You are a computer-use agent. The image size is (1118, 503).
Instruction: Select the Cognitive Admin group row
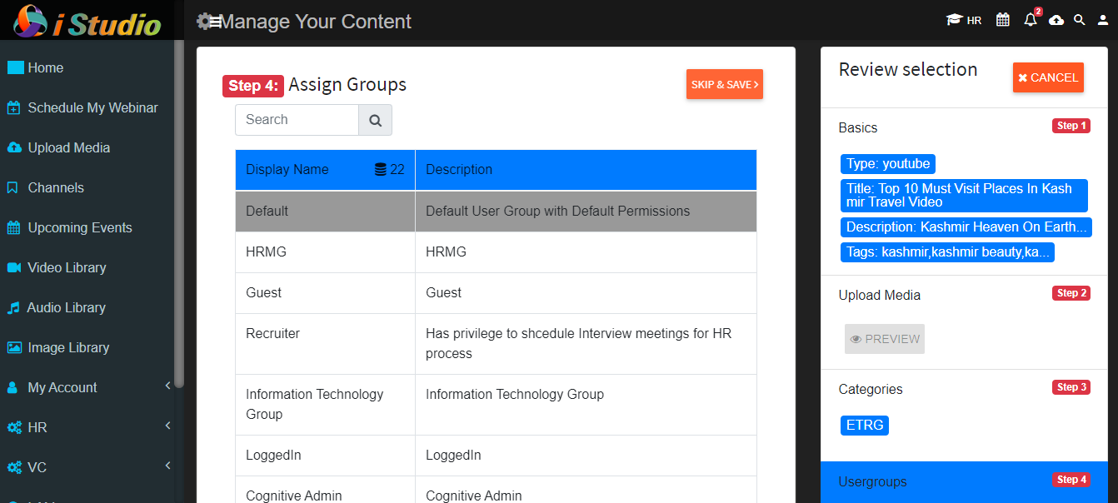click(x=496, y=491)
